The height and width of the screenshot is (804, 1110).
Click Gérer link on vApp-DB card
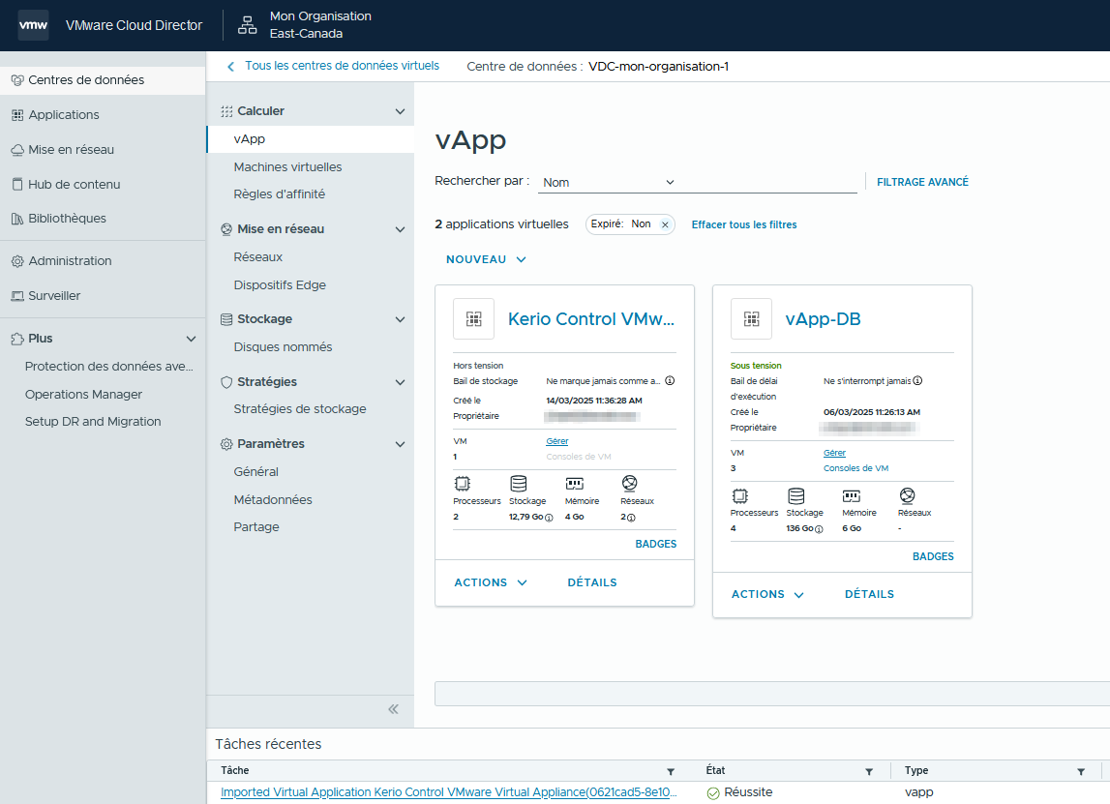[x=834, y=453]
